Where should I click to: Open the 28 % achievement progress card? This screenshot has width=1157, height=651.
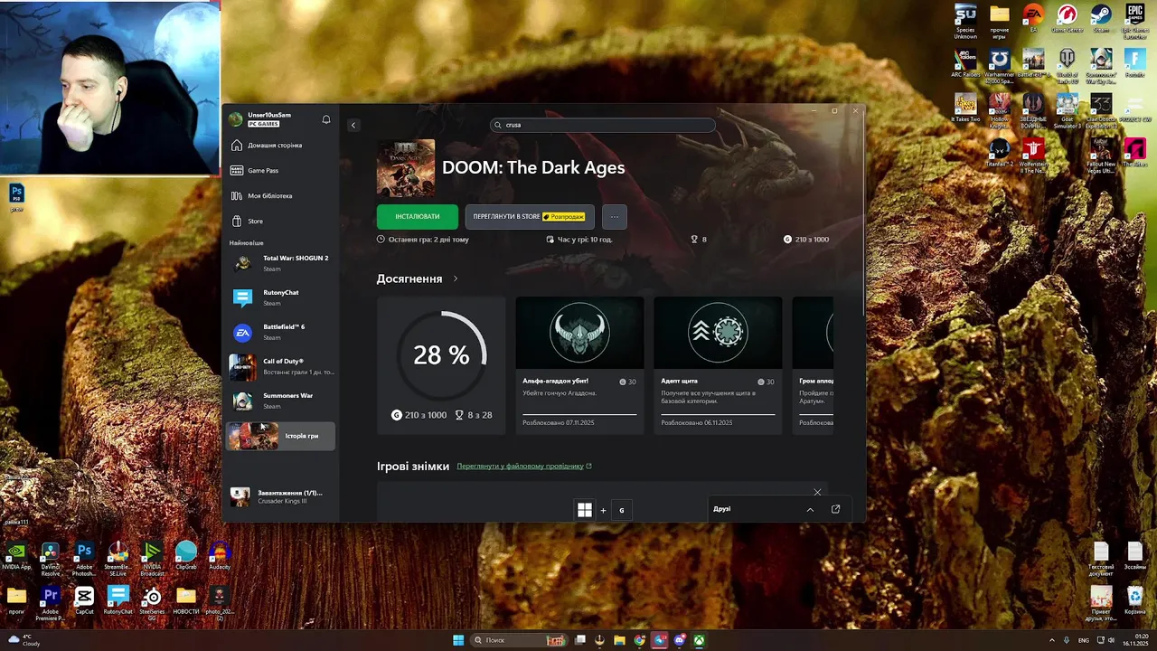pyautogui.click(x=441, y=365)
